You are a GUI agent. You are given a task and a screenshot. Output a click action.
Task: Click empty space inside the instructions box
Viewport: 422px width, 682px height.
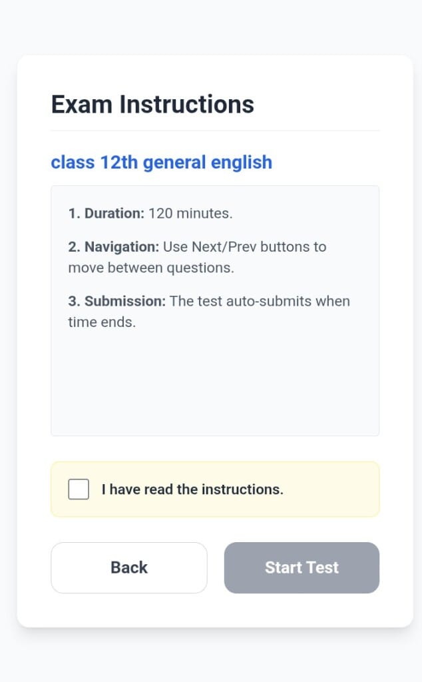pyautogui.click(x=214, y=386)
